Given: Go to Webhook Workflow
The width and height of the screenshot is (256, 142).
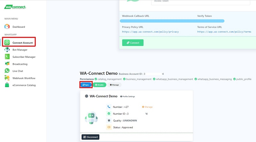Looking at the screenshot, I should (x=24, y=78).
